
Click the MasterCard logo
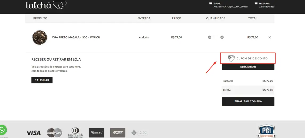click(x=54, y=133)
